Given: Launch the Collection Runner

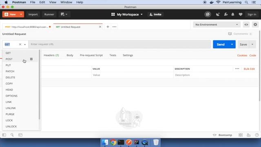Looking at the screenshot, I should click(49, 14).
